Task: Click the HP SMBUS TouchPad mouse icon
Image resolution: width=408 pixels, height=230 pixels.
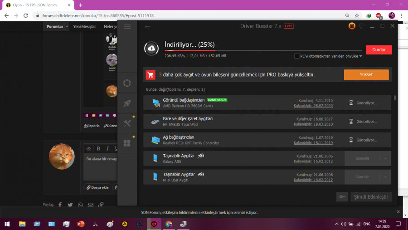Action: pyautogui.click(x=155, y=122)
